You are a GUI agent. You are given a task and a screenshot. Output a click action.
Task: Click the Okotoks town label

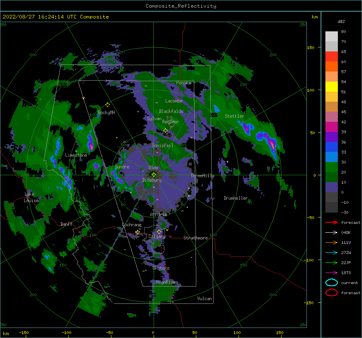pos(161,268)
